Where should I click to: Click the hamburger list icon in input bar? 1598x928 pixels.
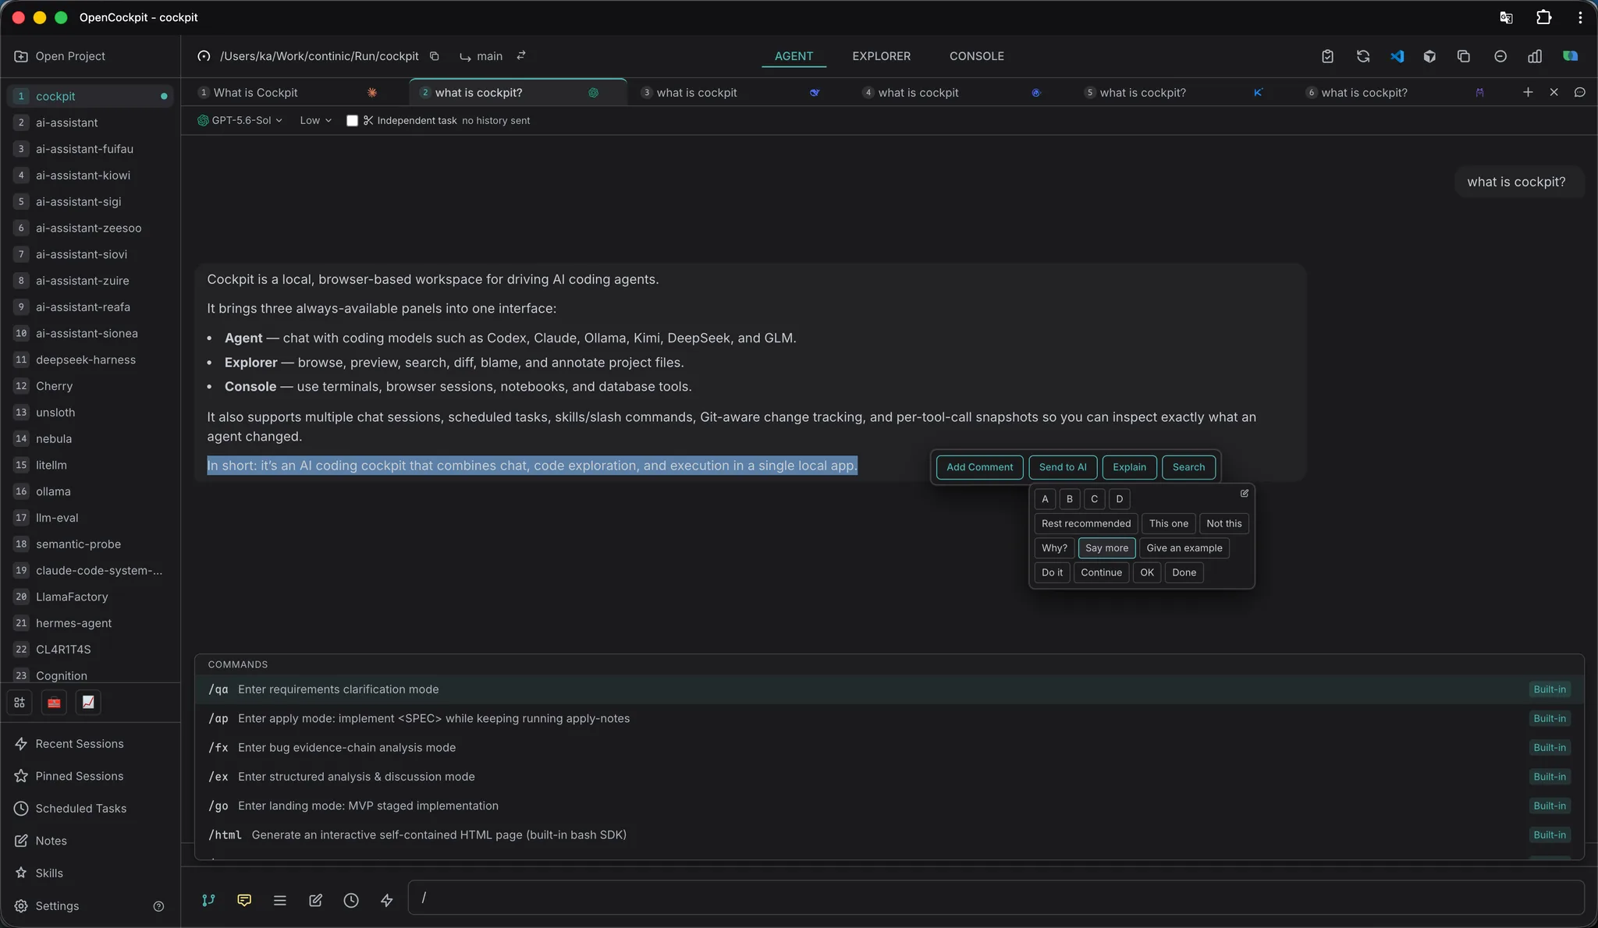280,900
